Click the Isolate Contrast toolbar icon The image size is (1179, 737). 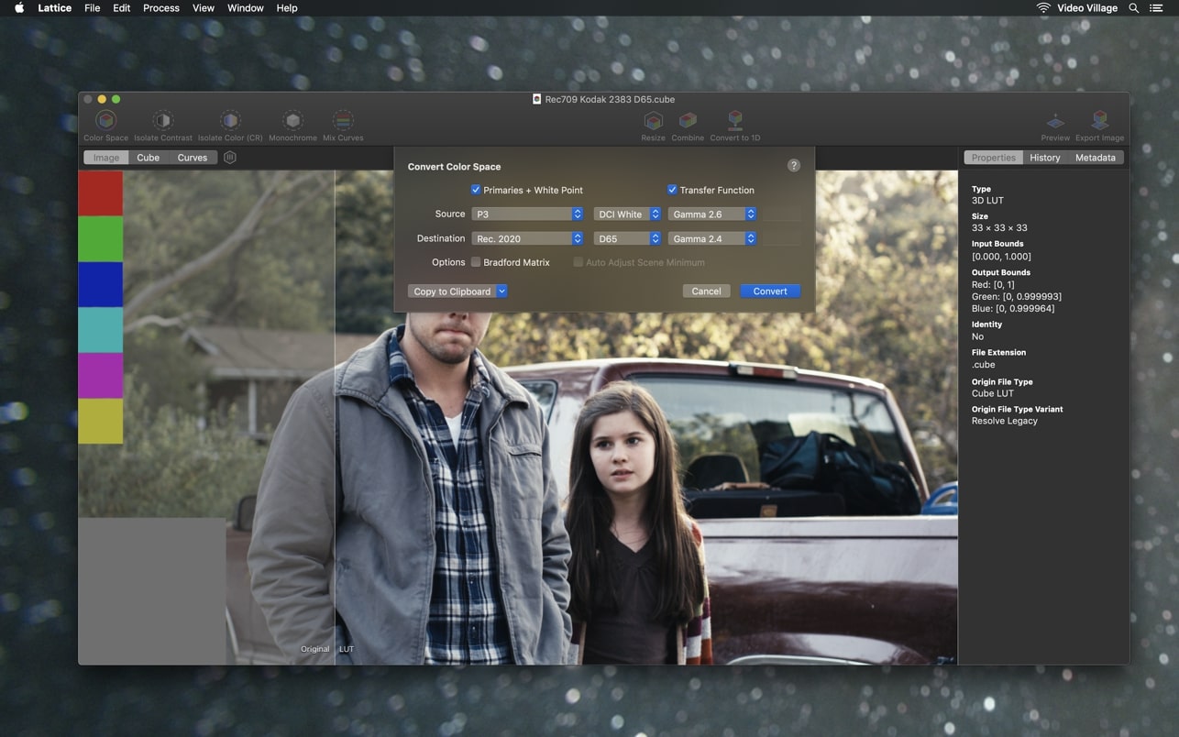[x=163, y=121]
